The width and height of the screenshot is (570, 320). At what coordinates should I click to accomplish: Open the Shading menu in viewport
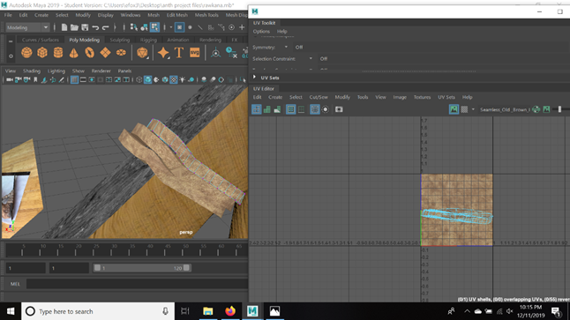pyautogui.click(x=32, y=71)
